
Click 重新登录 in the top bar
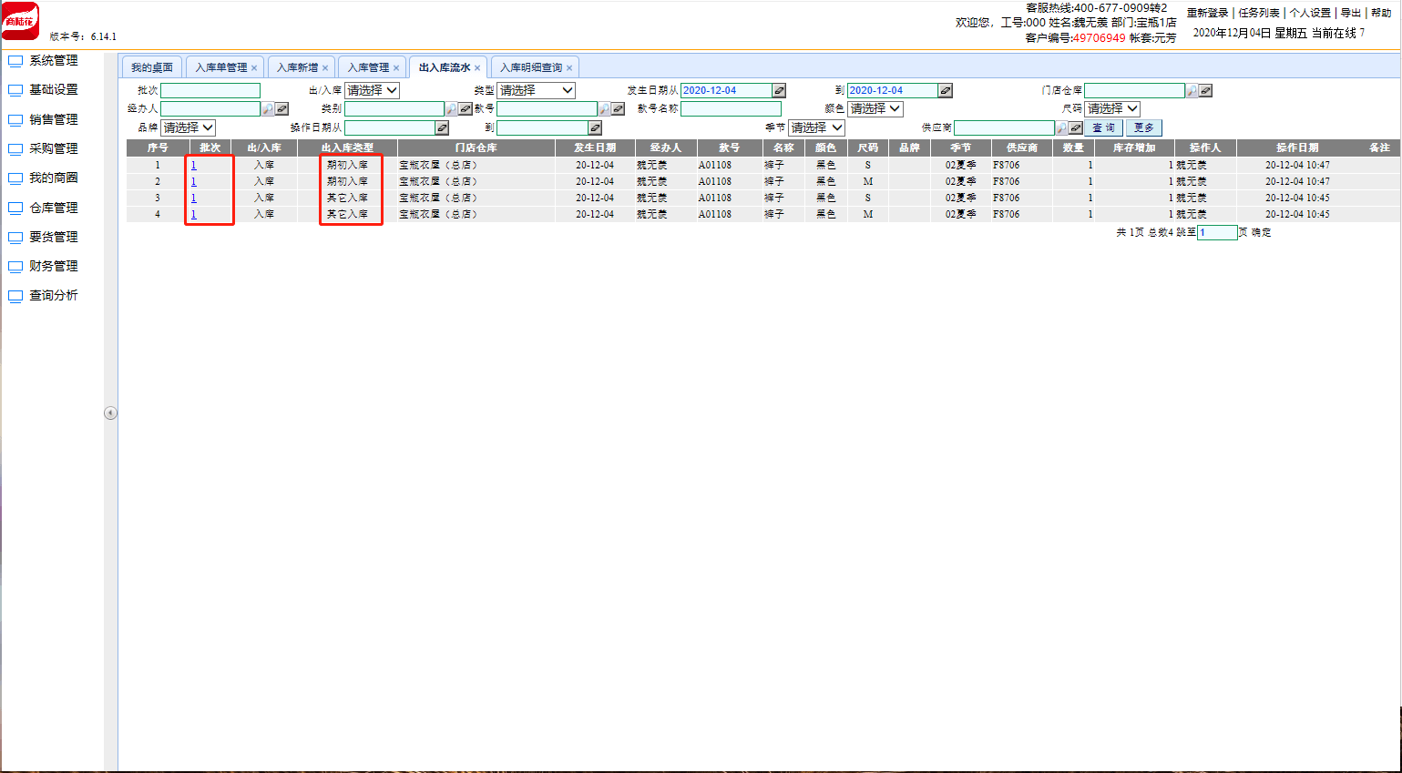(x=1207, y=13)
